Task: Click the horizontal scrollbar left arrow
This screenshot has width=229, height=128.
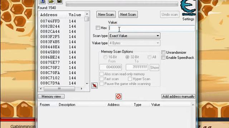Action: (41, 89)
